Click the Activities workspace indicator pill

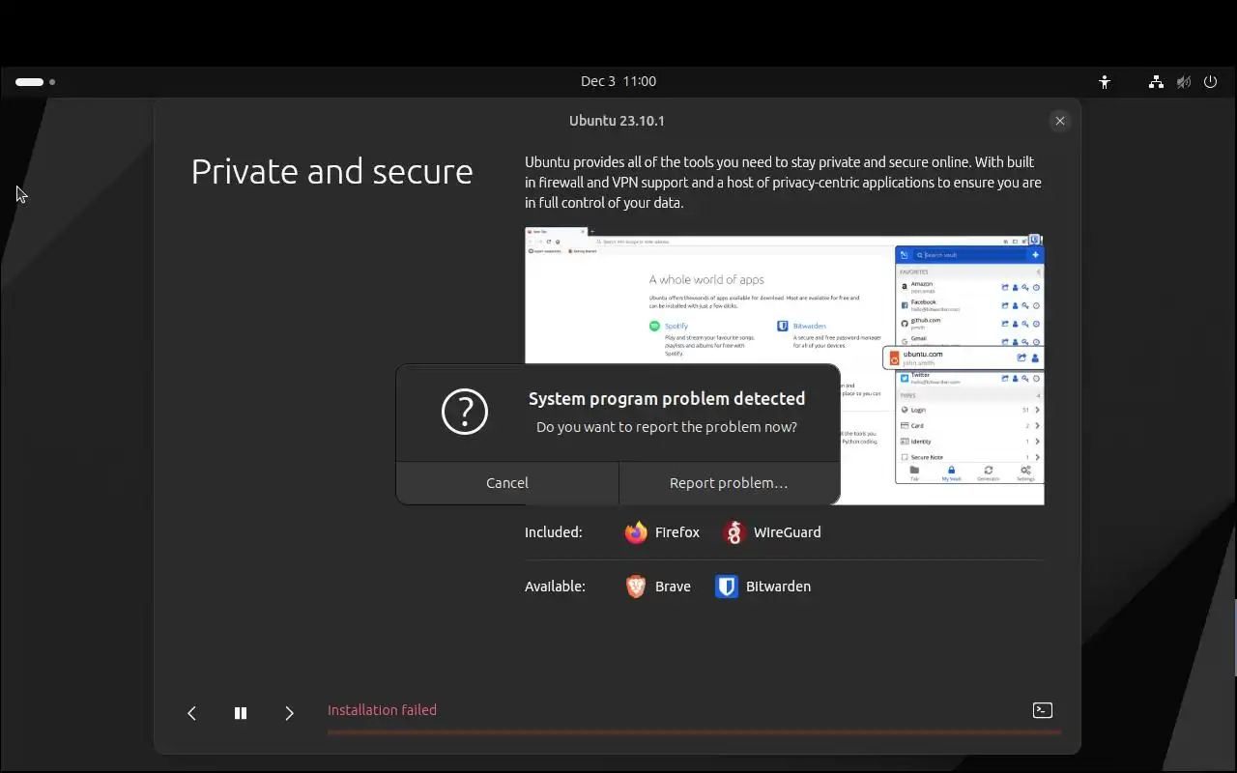29,82
